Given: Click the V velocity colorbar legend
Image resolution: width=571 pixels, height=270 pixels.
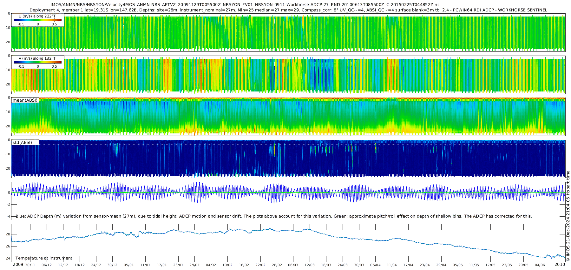Looking at the screenshot, I should click(38, 62).
